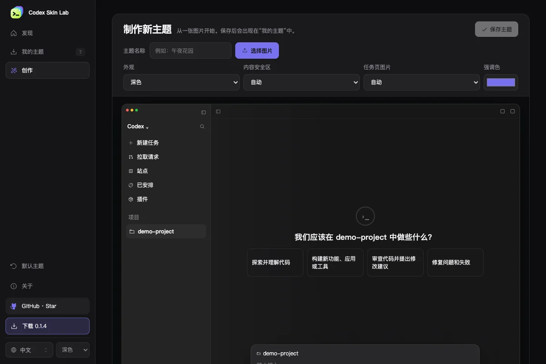Click the info icon beside 关于

point(14,286)
